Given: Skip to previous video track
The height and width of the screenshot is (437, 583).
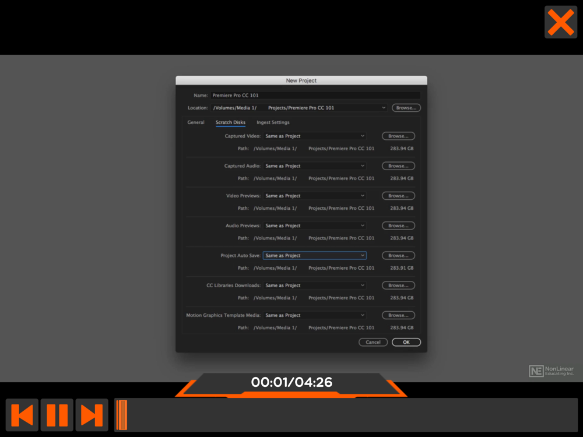Looking at the screenshot, I should click(22, 415).
